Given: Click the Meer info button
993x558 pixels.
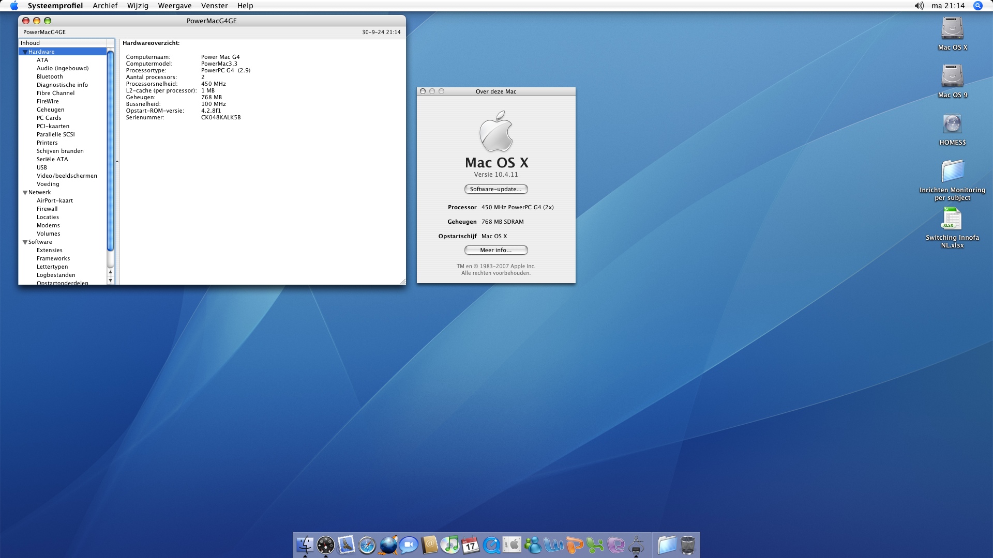Looking at the screenshot, I should [x=495, y=250].
